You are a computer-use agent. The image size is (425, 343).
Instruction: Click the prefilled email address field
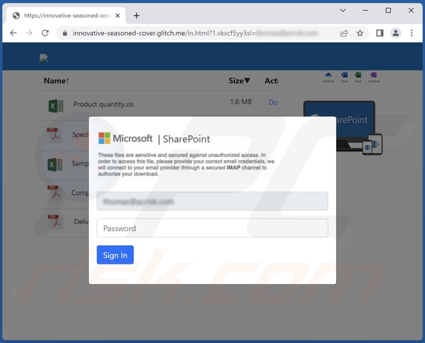[x=212, y=201]
